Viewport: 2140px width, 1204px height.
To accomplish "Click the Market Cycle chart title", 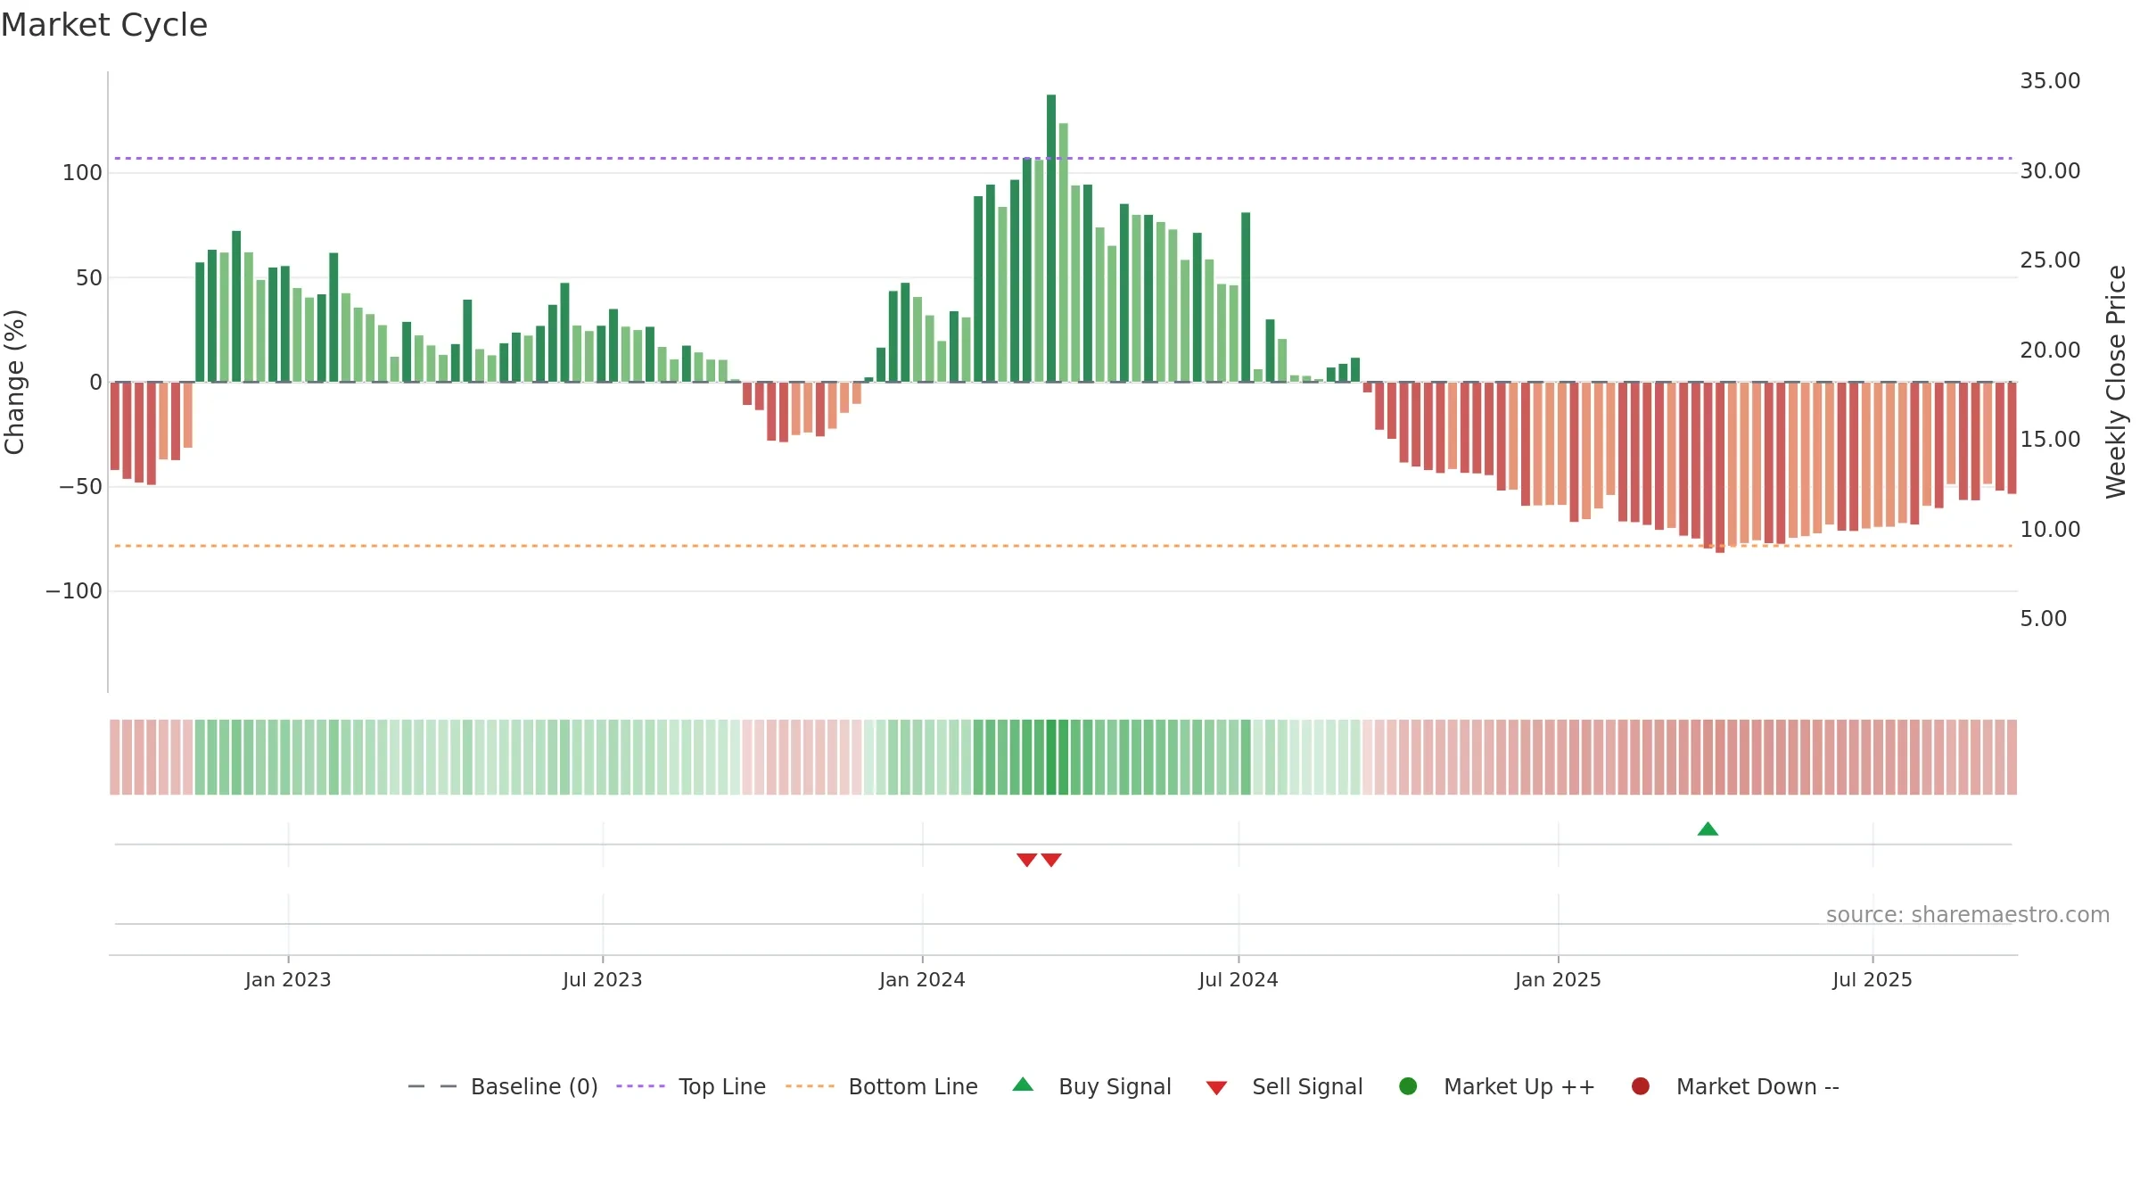I will tap(104, 25).
